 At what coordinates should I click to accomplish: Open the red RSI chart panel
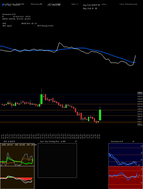click(x=126, y=178)
